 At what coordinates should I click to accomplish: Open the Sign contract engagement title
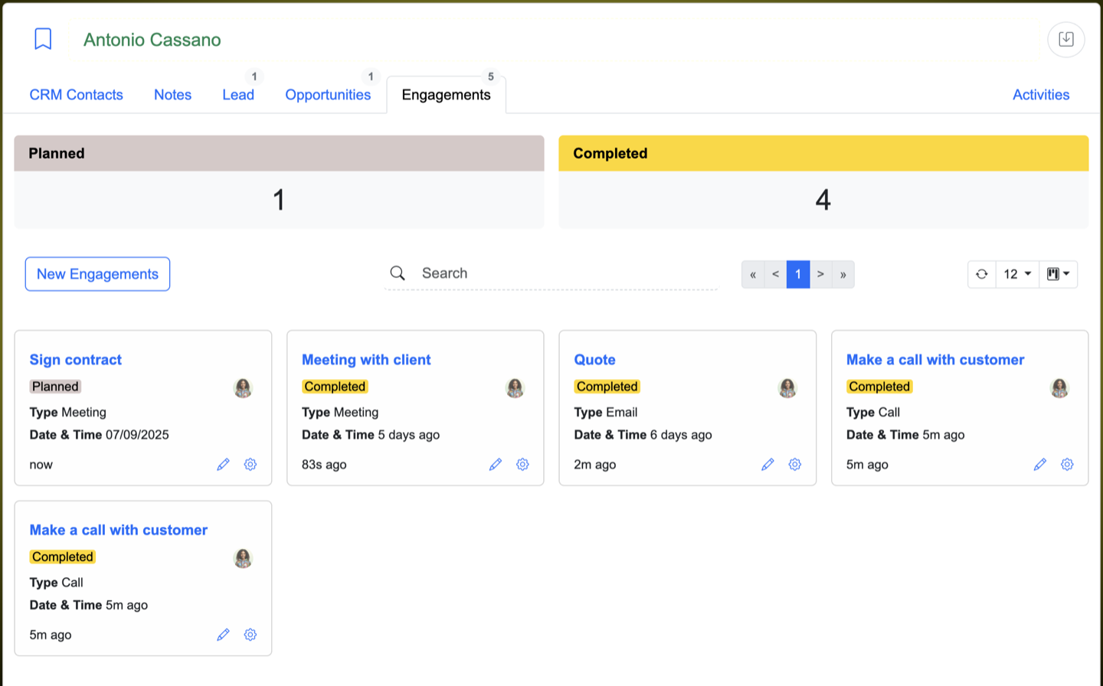click(75, 360)
